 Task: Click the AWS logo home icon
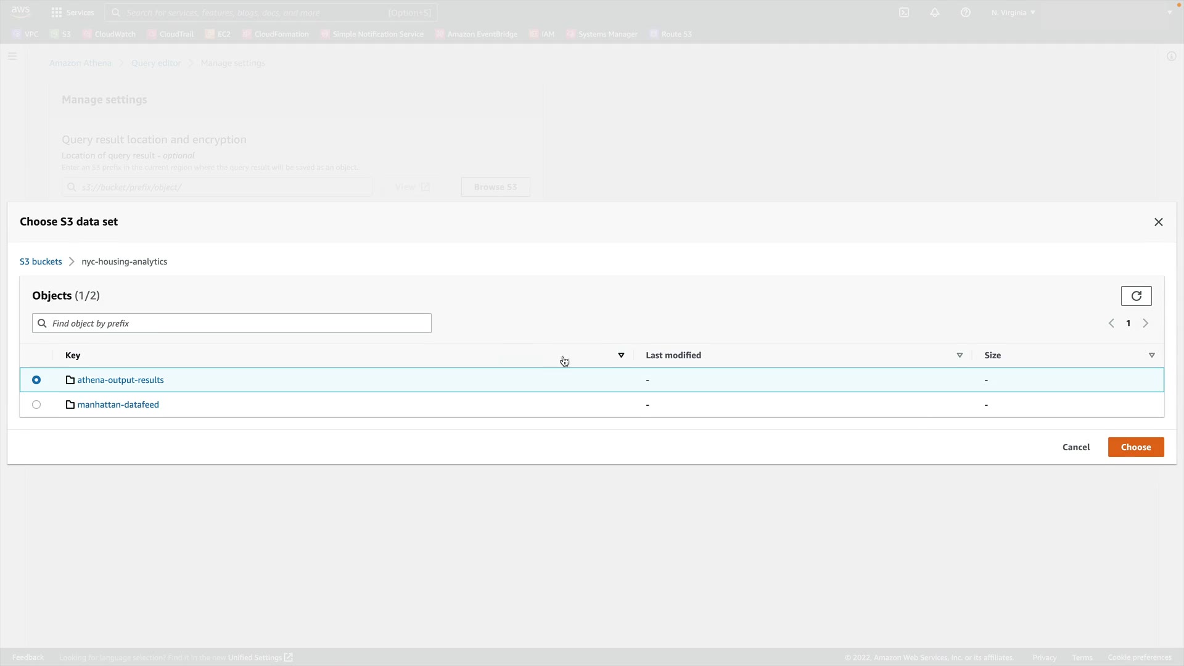(x=20, y=11)
